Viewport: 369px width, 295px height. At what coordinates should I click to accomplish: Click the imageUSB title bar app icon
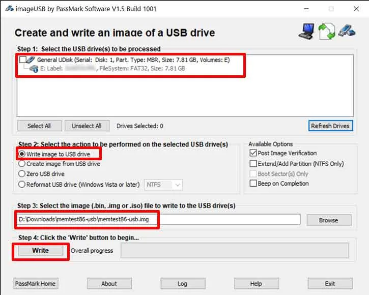[9, 9]
